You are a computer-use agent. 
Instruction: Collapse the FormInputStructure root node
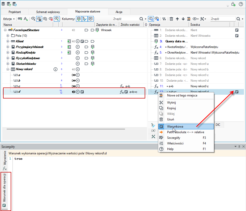tap(5, 30)
